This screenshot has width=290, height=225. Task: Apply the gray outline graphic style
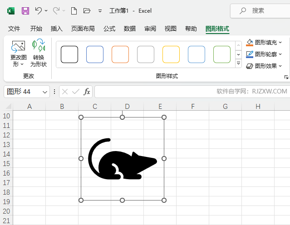(x=146, y=54)
